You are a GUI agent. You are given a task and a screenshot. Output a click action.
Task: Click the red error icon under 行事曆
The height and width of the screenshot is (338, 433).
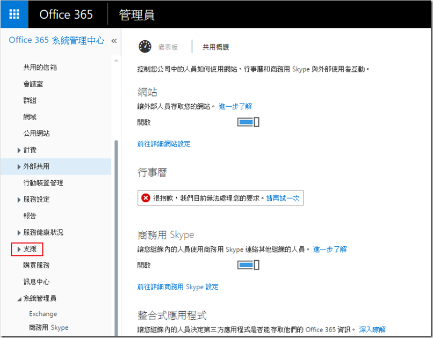(x=146, y=198)
